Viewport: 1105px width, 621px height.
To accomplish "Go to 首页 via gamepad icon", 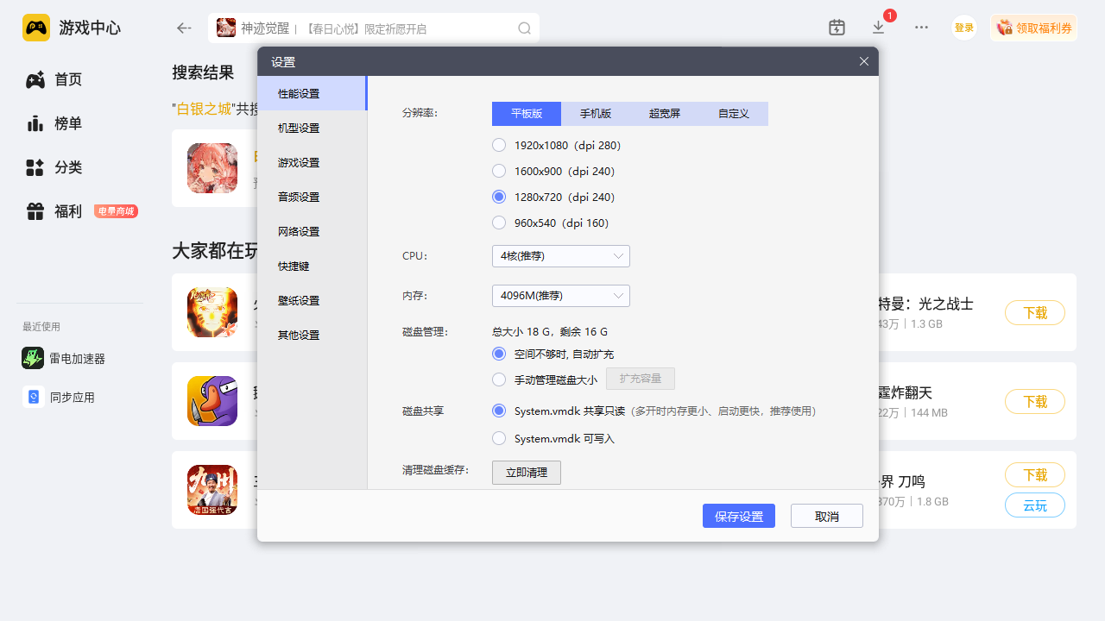I will [35, 79].
